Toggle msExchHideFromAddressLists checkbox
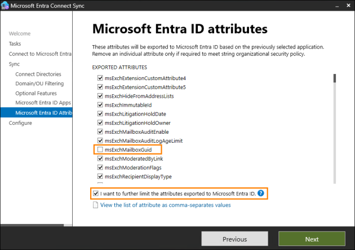Image resolution: width=355 pixels, height=250 pixels. [100, 96]
